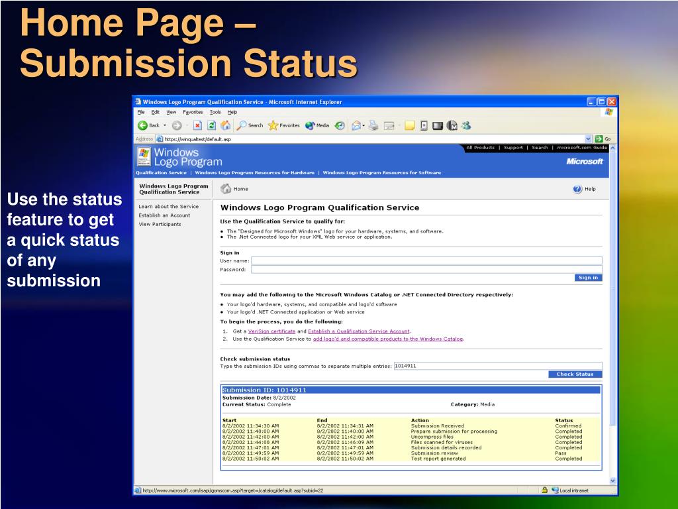This screenshot has width=678, height=509.
Task: Click the 'Pass' status text
Action: [x=560, y=453]
